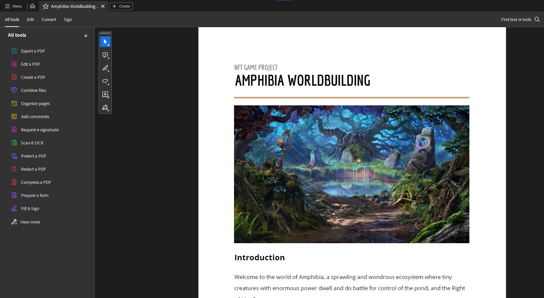Select the add comment tool
This screenshot has width=544, height=298.
click(105, 55)
